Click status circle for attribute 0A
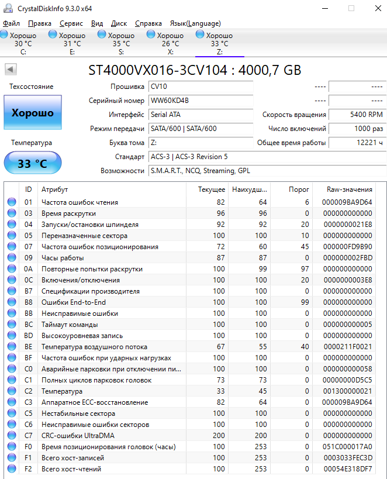Screen dimensions: 387x479 12,268
